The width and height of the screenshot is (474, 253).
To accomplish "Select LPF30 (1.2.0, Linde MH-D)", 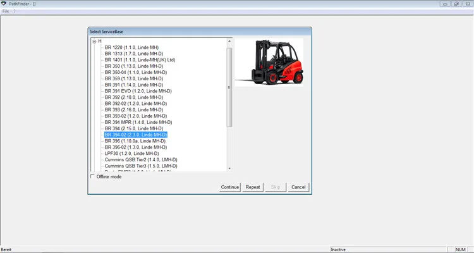I will click(132, 154).
